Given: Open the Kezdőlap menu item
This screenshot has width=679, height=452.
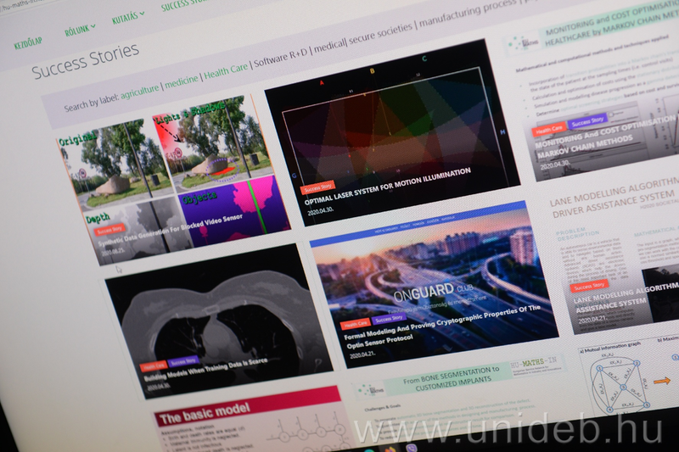Looking at the screenshot, I should (28, 43).
